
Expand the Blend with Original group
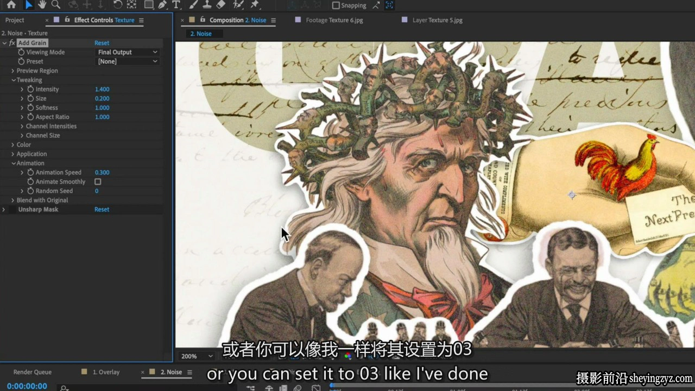click(13, 200)
